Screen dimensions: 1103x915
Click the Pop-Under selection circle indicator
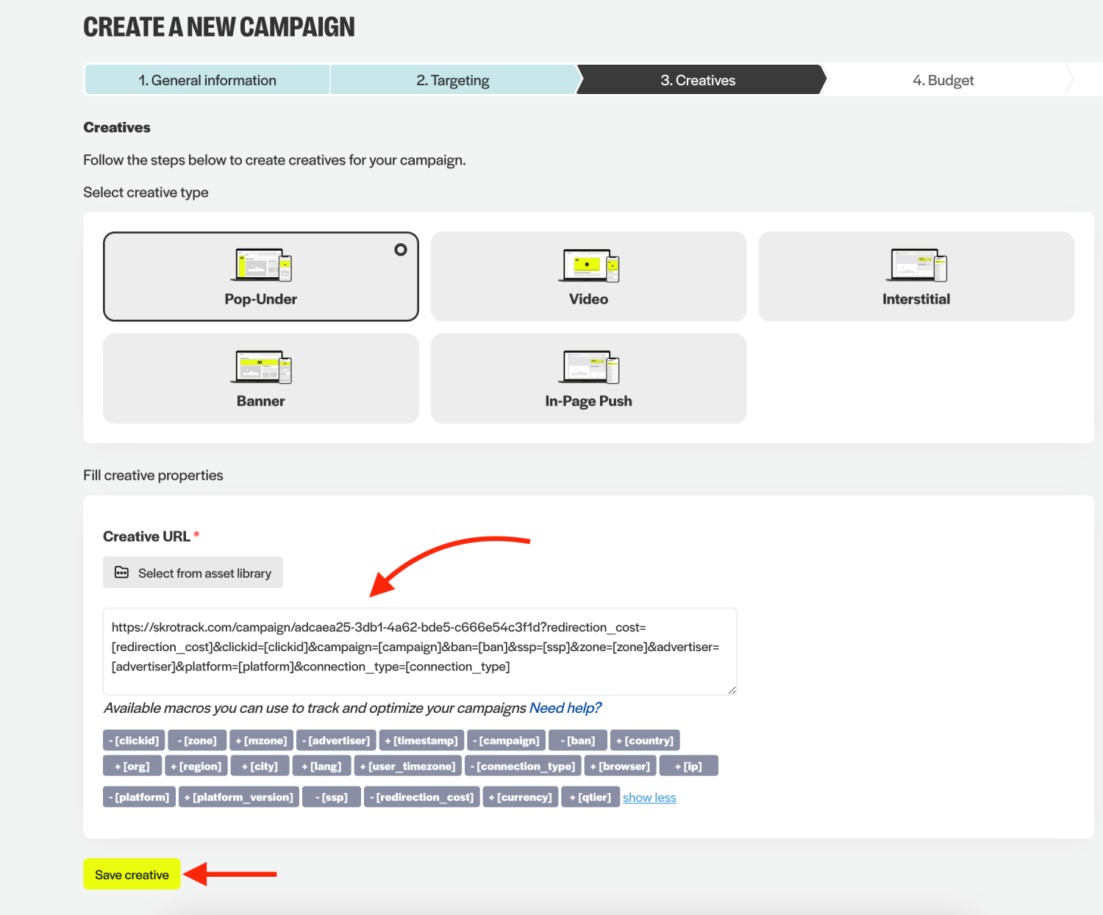coord(401,250)
